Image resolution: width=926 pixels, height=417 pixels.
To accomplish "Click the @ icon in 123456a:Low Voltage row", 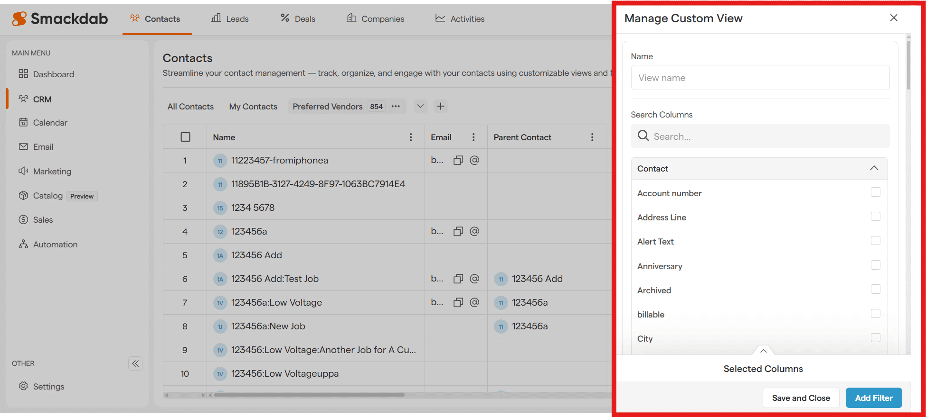I will (474, 302).
